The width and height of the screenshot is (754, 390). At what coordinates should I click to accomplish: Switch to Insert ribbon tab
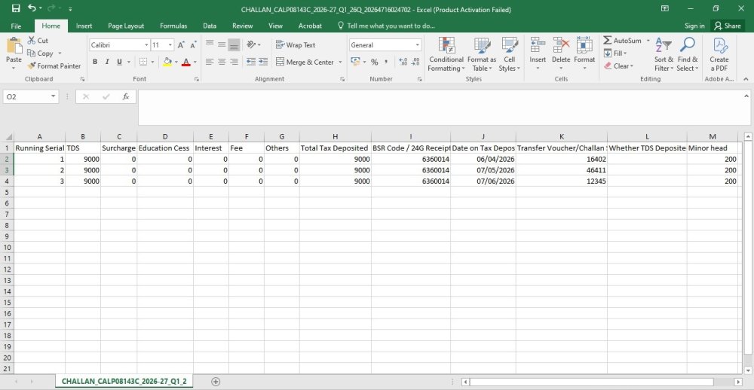pos(84,26)
